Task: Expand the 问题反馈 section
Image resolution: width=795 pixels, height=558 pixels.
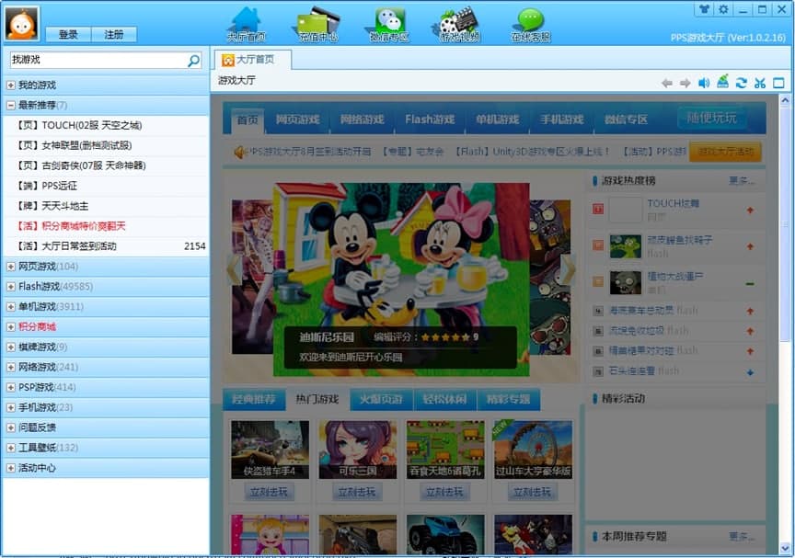Action: pyautogui.click(x=11, y=427)
